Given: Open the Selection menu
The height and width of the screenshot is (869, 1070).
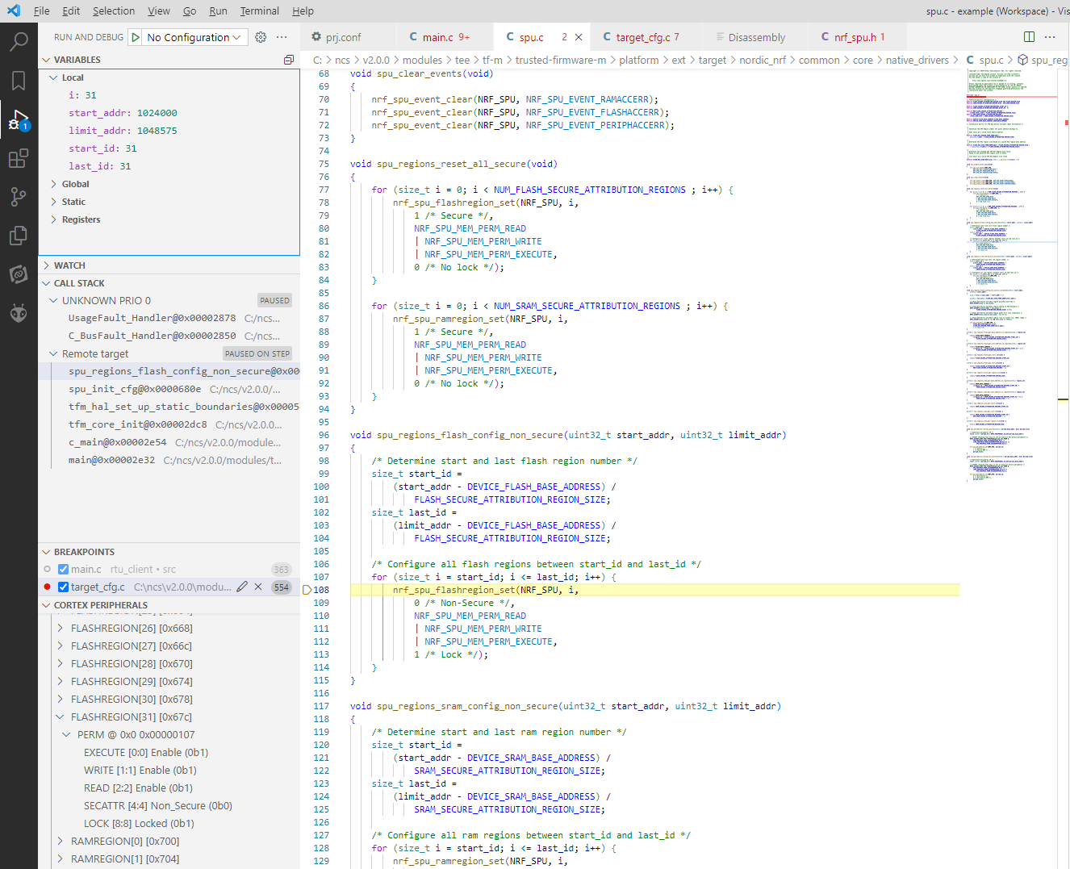Looking at the screenshot, I should [x=114, y=10].
